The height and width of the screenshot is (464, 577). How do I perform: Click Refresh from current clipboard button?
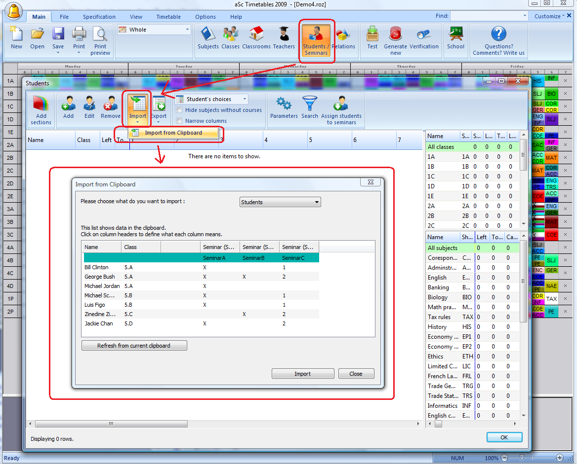[x=134, y=346]
